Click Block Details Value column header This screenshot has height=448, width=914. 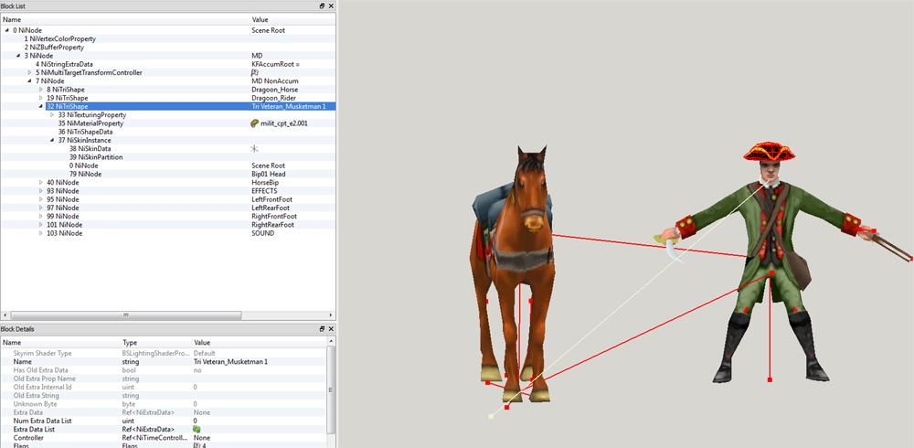pos(260,343)
